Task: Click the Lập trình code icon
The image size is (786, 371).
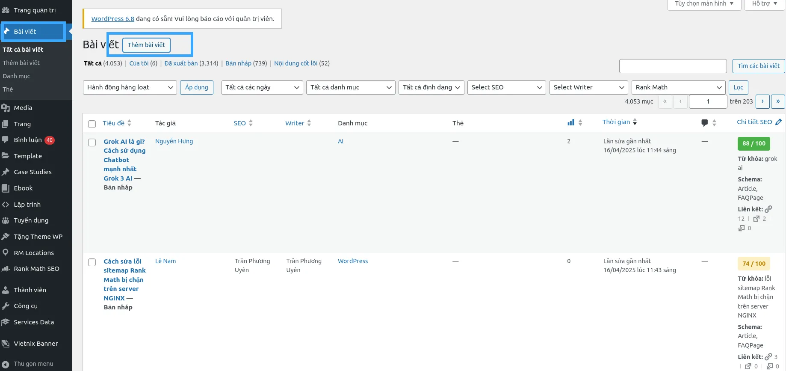Action: pyautogui.click(x=6, y=205)
